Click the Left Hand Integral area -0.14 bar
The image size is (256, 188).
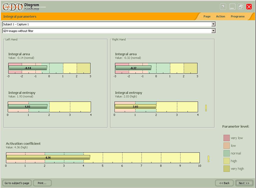(x=28, y=68)
